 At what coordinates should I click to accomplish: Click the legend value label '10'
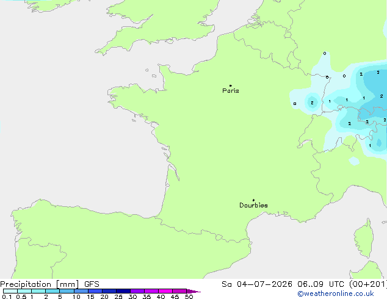click(76, 297)
